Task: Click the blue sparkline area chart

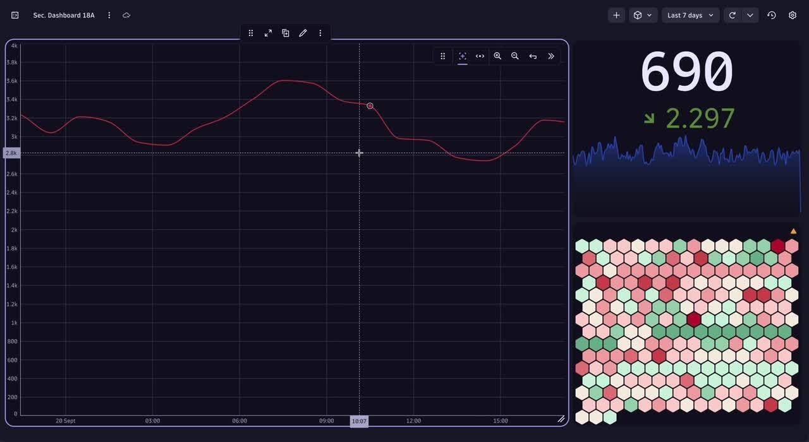Action: coord(687,174)
